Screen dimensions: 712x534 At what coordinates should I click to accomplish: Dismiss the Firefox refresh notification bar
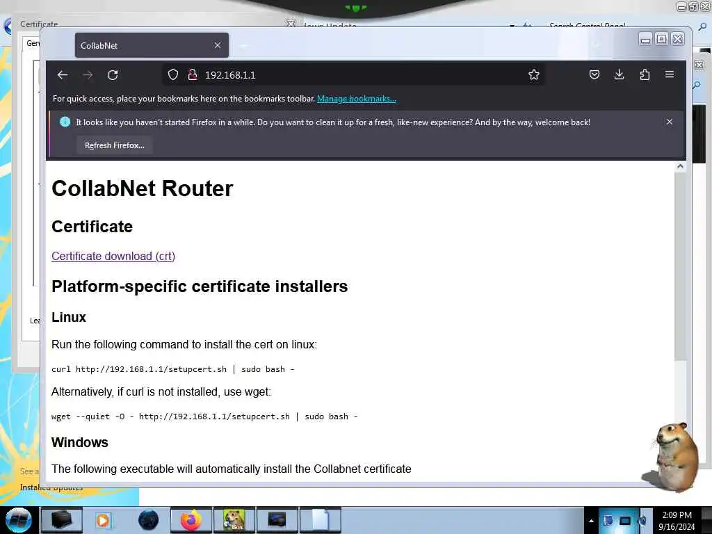670,122
